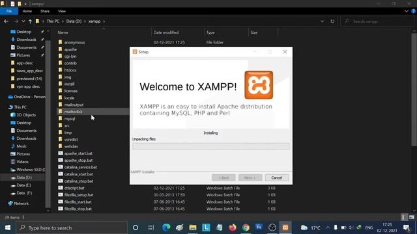Open the File tab in File Explorer

pyautogui.click(x=9, y=11)
